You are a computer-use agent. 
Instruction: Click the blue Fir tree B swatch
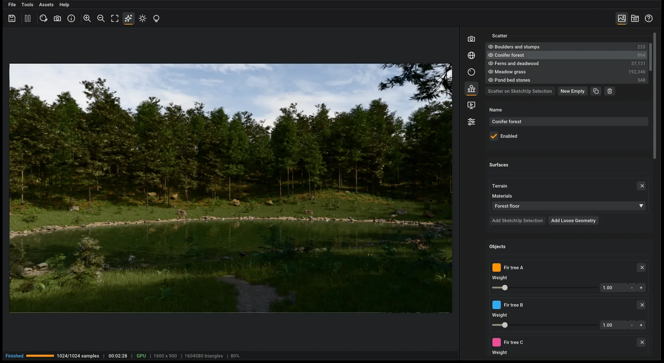tap(497, 305)
